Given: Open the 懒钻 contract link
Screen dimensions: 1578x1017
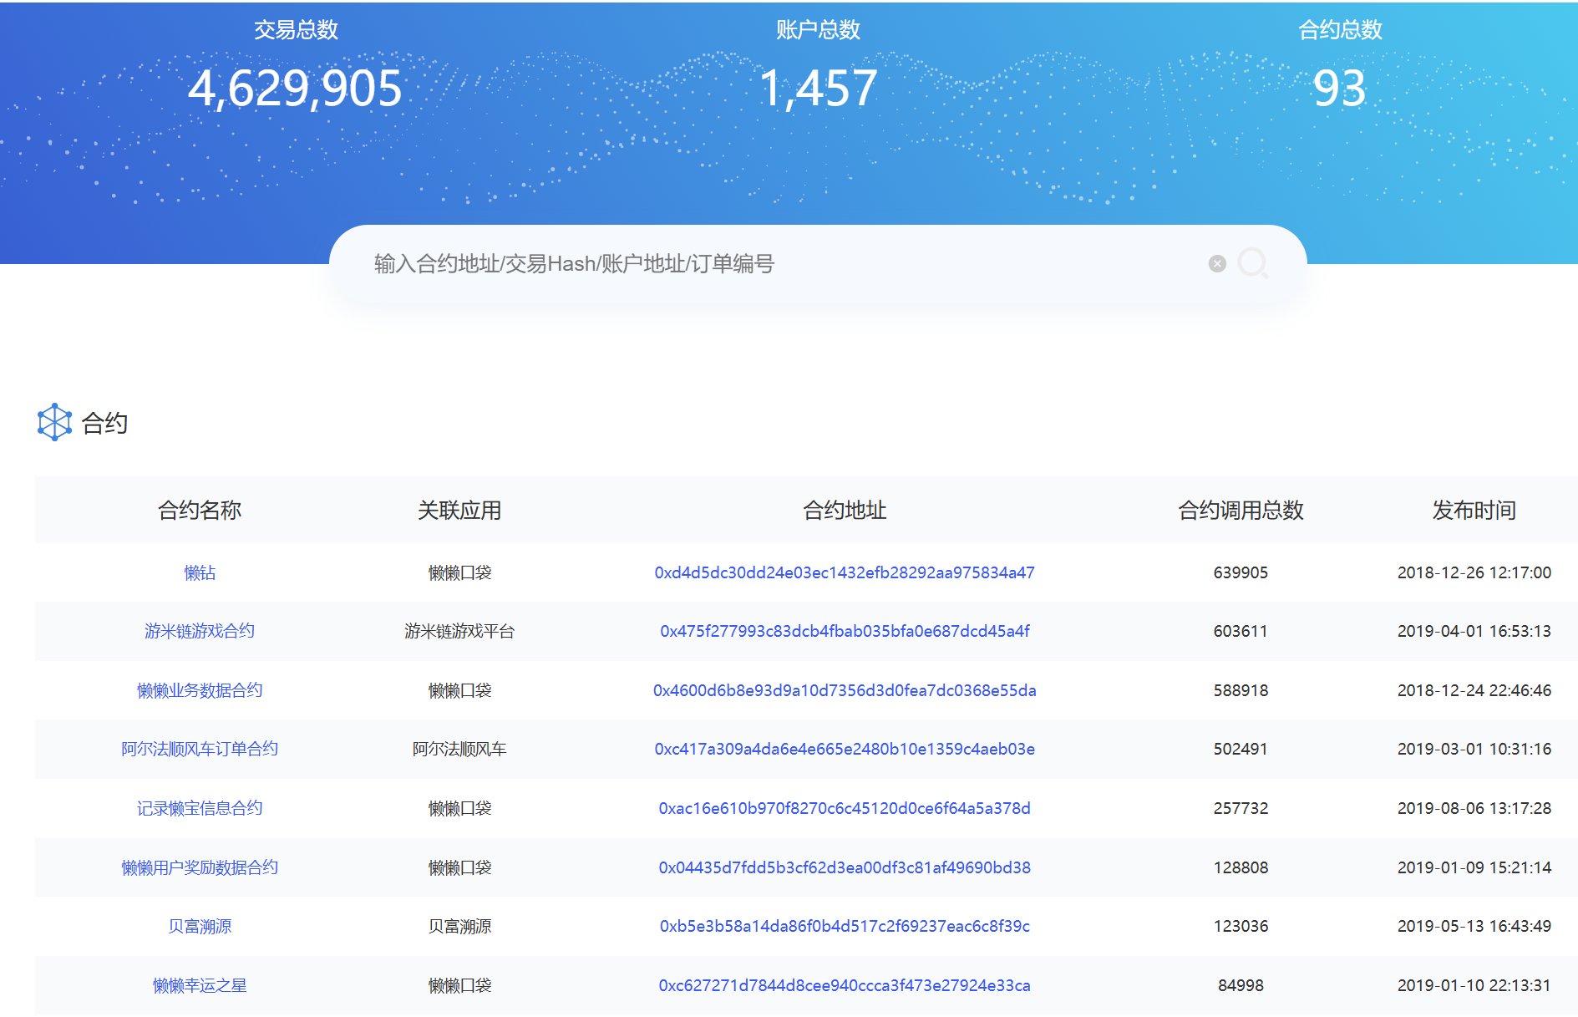Looking at the screenshot, I should pyautogui.click(x=200, y=572).
